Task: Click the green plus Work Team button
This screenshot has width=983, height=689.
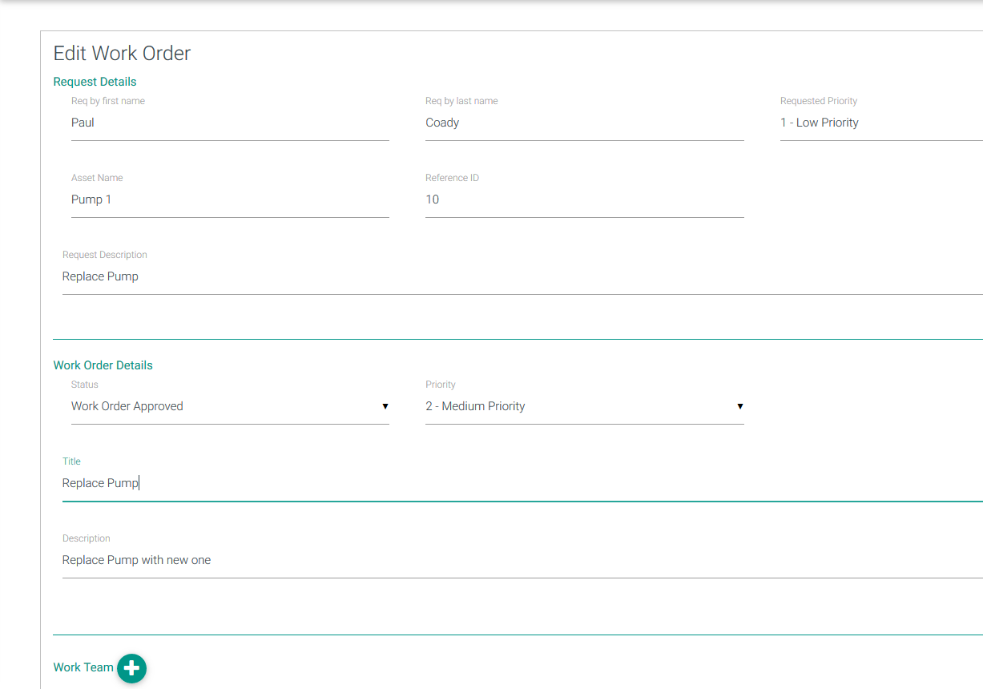Action: tap(131, 668)
